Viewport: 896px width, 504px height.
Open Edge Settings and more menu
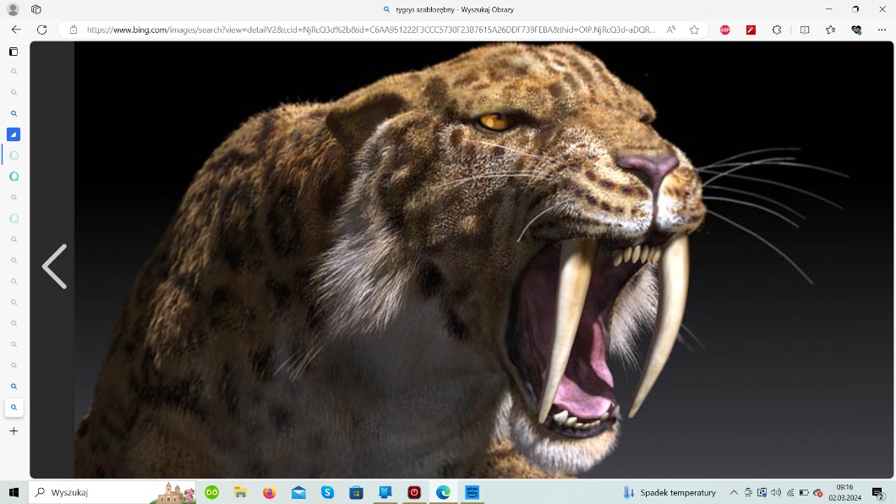point(882,30)
